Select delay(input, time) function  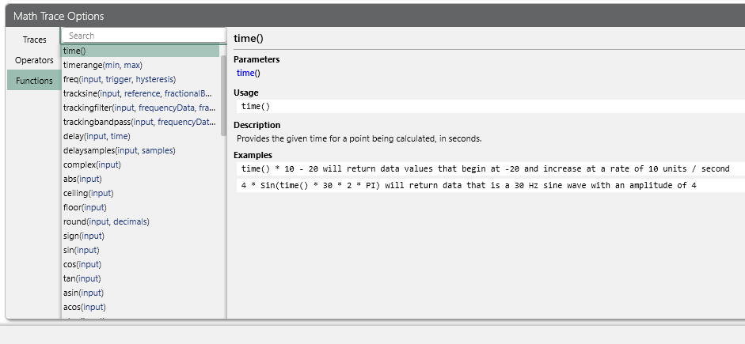click(97, 136)
